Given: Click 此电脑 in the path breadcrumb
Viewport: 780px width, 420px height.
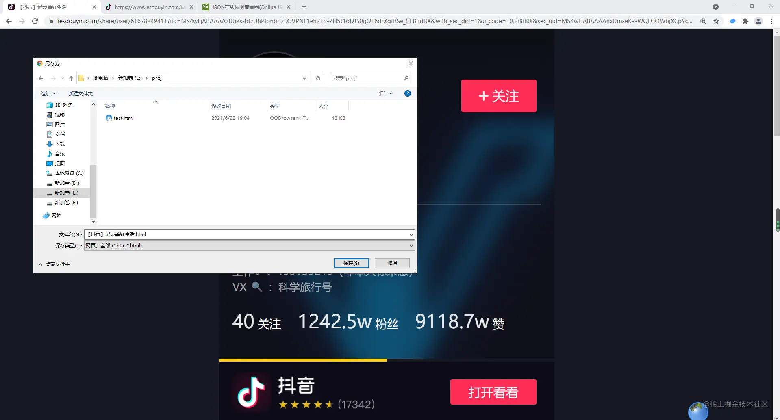Looking at the screenshot, I should point(101,78).
